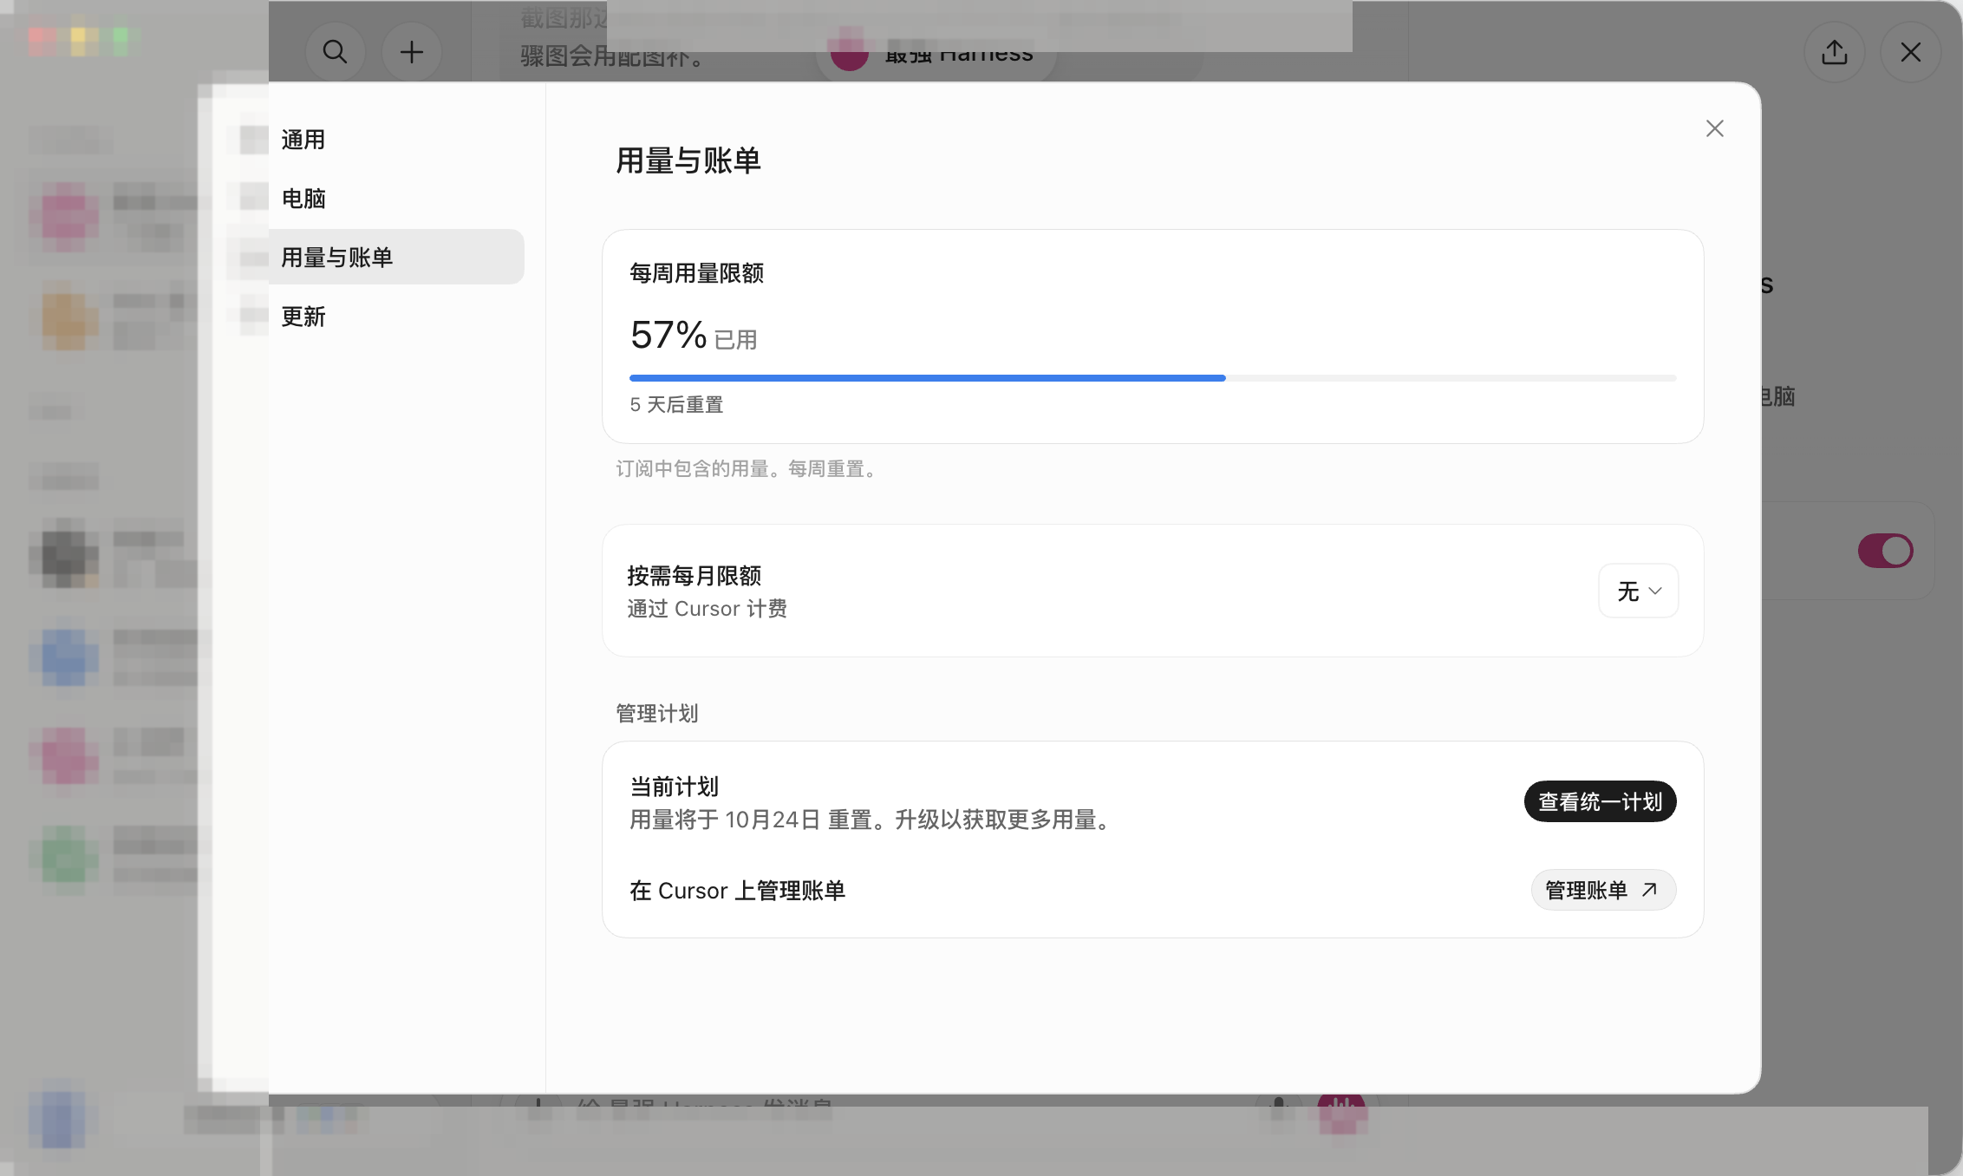Click the 查看统一计划 button
Image resolution: width=1963 pixels, height=1176 pixels.
tap(1600, 801)
